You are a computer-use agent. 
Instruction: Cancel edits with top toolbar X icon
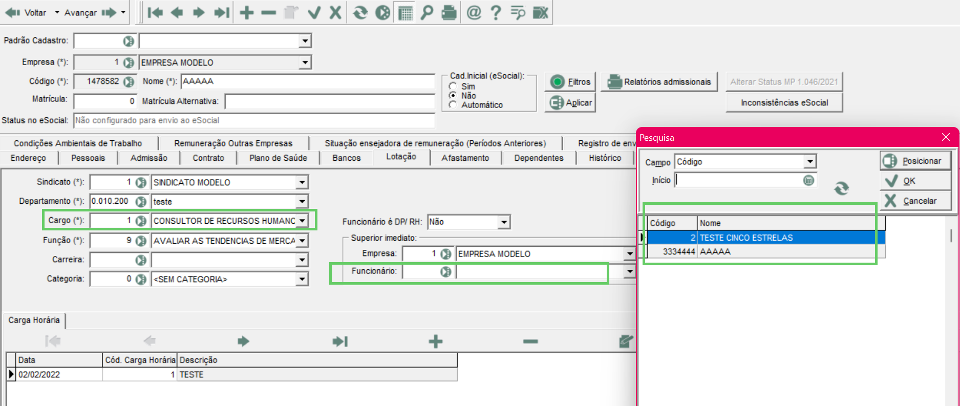335,12
